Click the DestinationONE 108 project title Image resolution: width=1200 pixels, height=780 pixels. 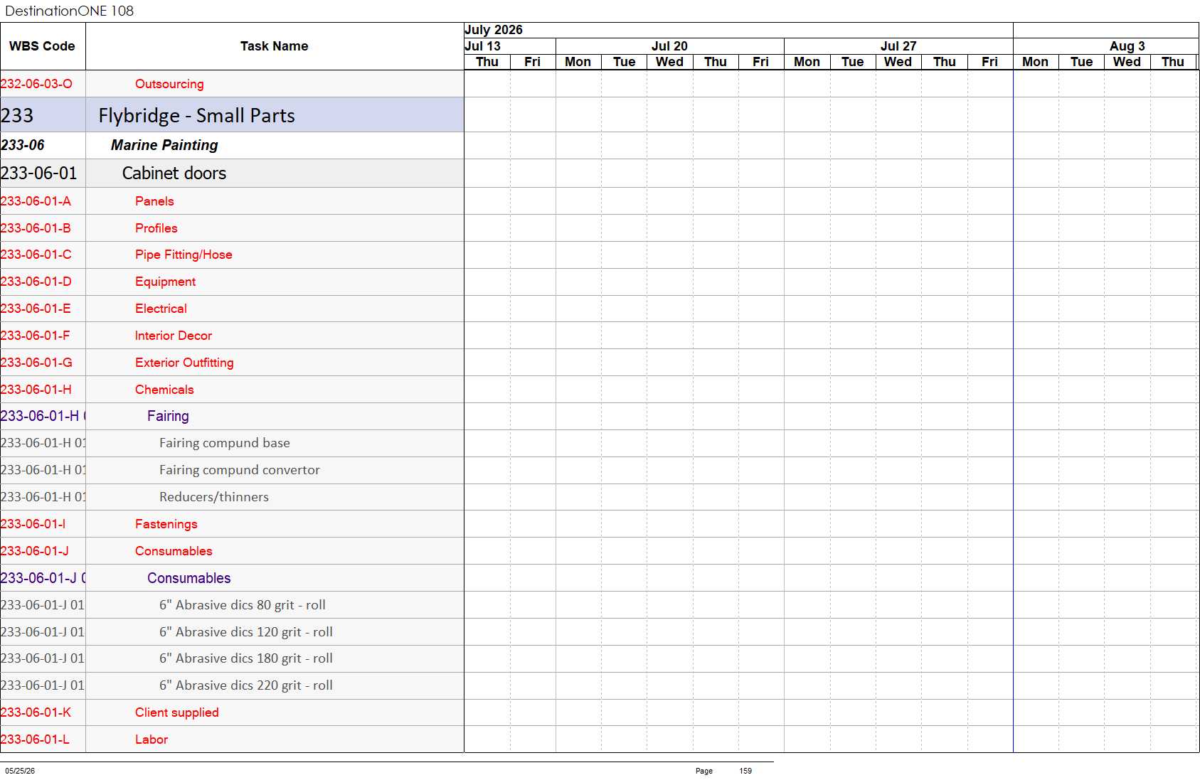click(x=69, y=11)
